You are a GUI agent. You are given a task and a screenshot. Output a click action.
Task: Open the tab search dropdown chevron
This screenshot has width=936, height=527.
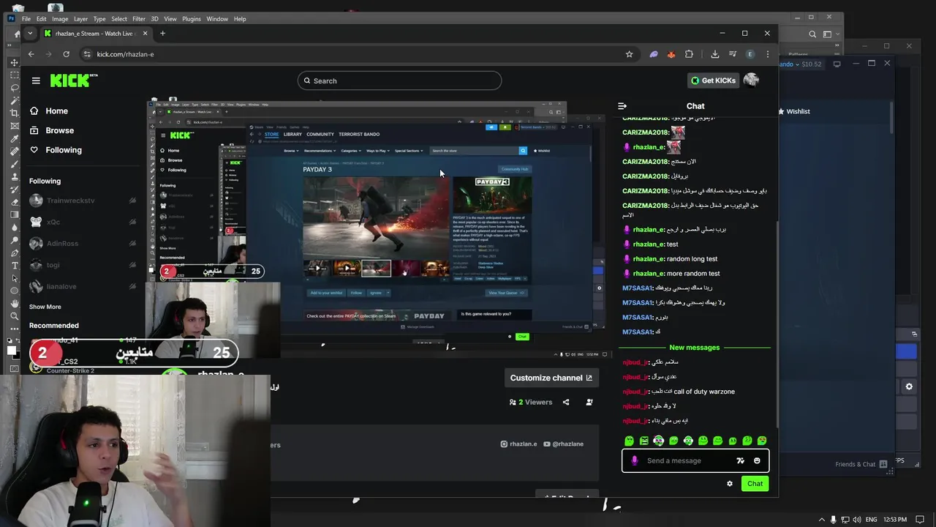tap(30, 33)
